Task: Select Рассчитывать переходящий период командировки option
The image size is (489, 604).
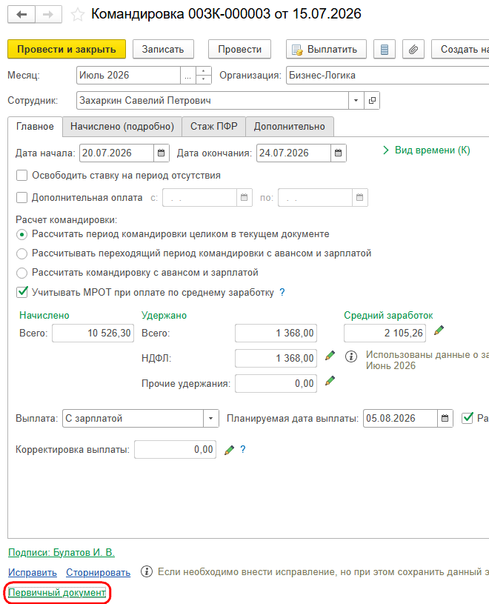Action: coord(22,253)
